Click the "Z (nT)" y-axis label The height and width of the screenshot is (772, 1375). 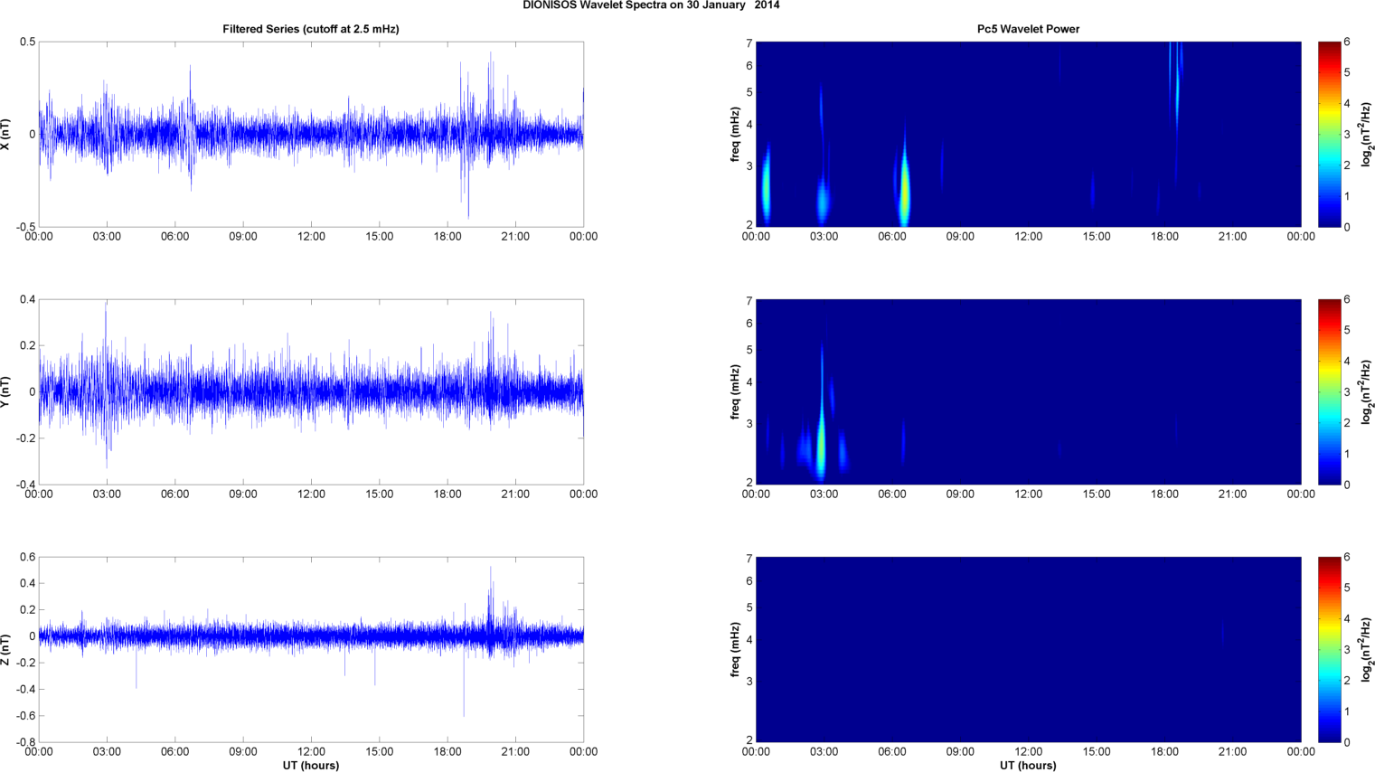pos(6,649)
